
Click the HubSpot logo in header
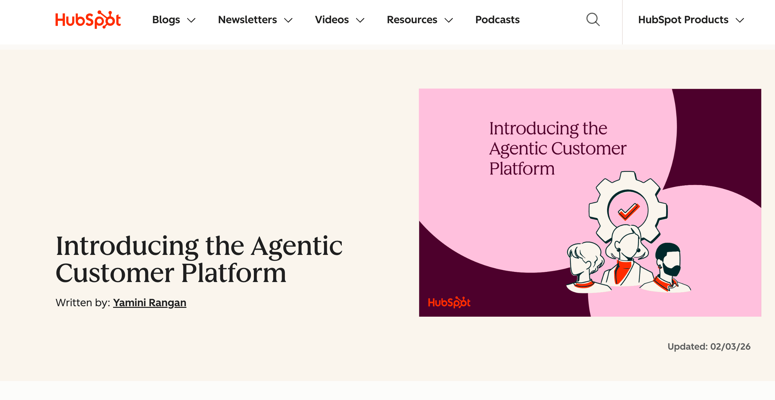(88, 20)
